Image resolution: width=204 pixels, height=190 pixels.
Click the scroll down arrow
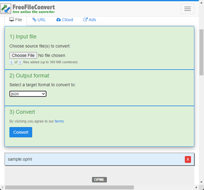coord(201,182)
